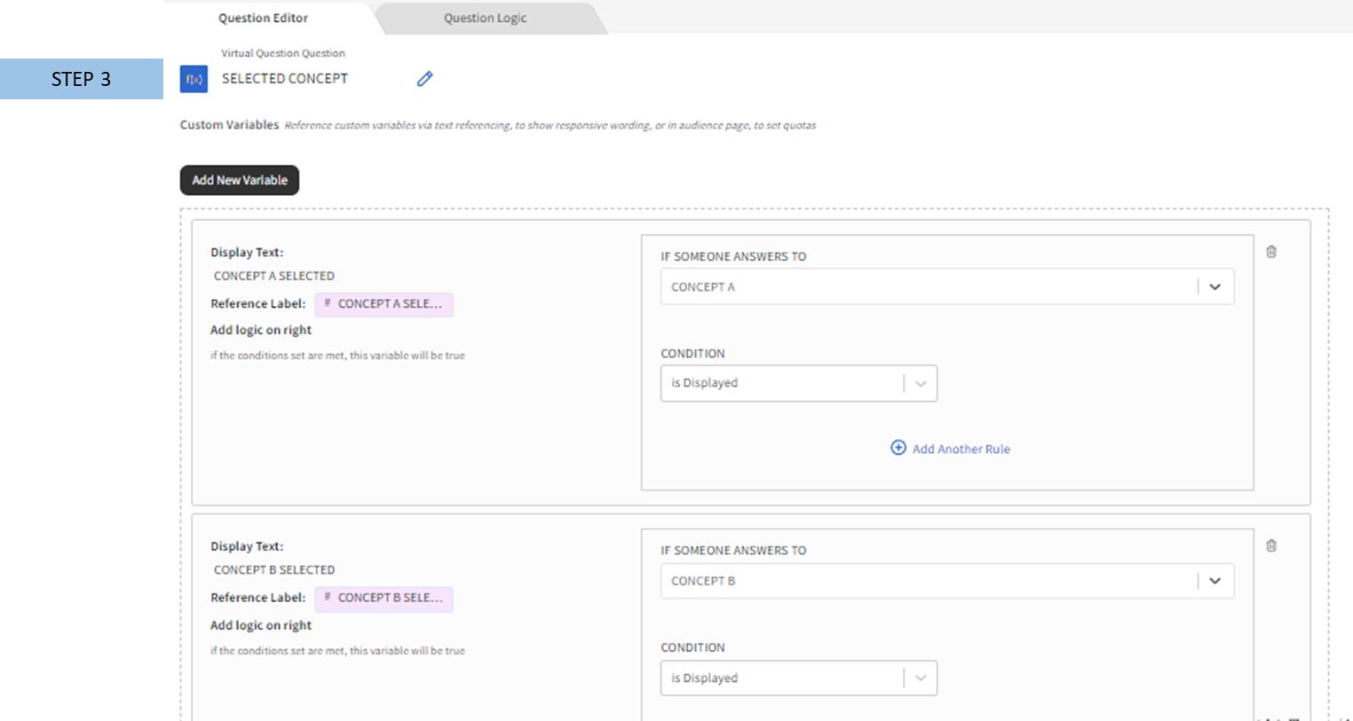
Task: Click the Custom Variables heading
Action: pyautogui.click(x=229, y=125)
